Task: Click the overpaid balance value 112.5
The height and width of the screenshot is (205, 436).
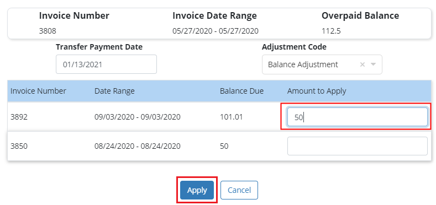Action: [331, 31]
